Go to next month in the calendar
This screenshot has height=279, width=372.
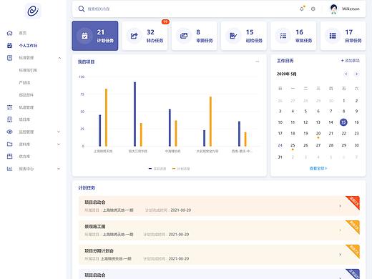pos(356,74)
